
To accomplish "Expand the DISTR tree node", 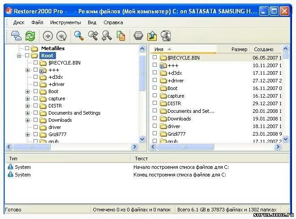I will [x=28, y=106].
